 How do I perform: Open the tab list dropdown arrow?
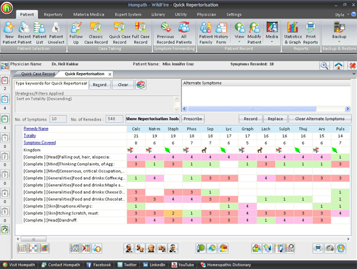click(354, 74)
